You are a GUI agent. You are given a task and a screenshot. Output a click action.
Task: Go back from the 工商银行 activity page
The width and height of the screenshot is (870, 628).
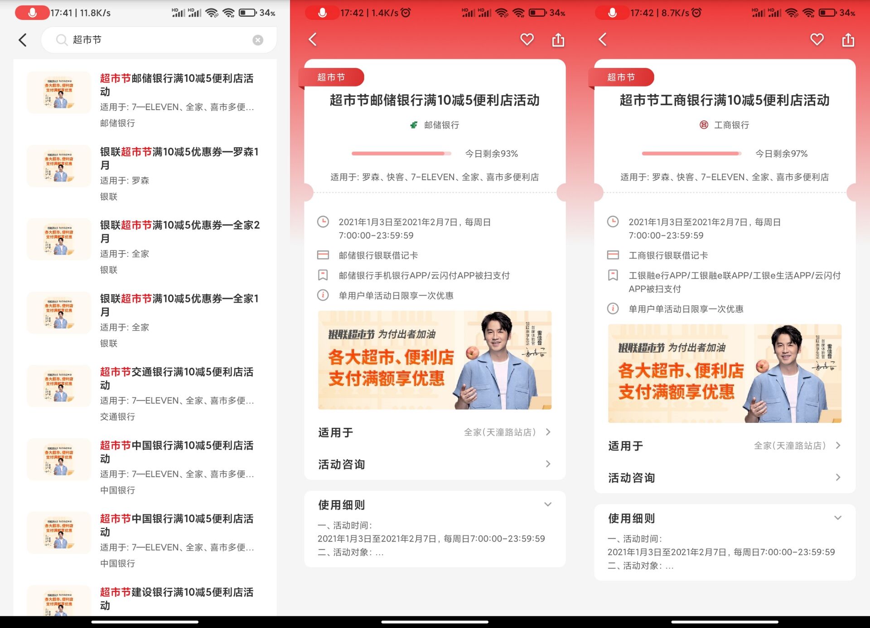pyautogui.click(x=603, y=39)
